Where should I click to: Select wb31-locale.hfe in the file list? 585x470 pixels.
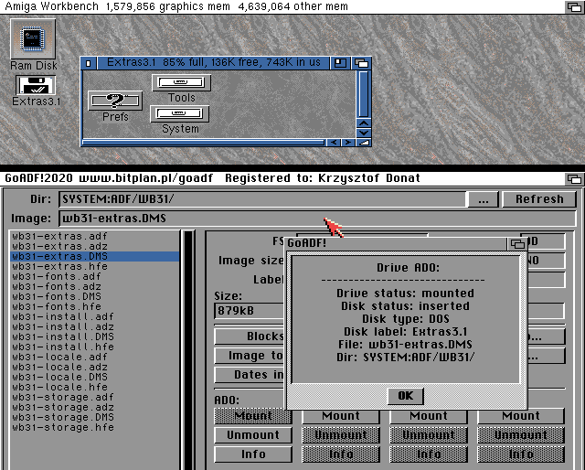click(x=95, y=388)
